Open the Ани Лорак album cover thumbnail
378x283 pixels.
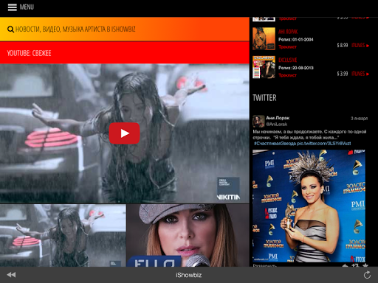click(x=264, y=39)
